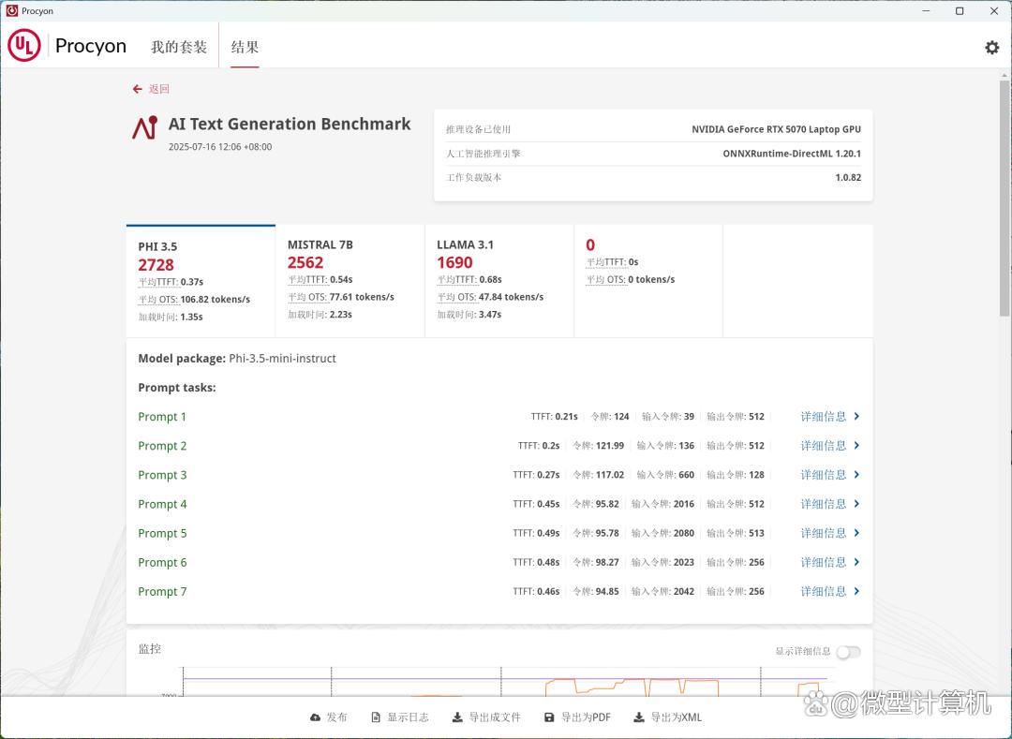
Task: Open 详细信息 link for Prompt 5
Action: (x=823, y=533)
